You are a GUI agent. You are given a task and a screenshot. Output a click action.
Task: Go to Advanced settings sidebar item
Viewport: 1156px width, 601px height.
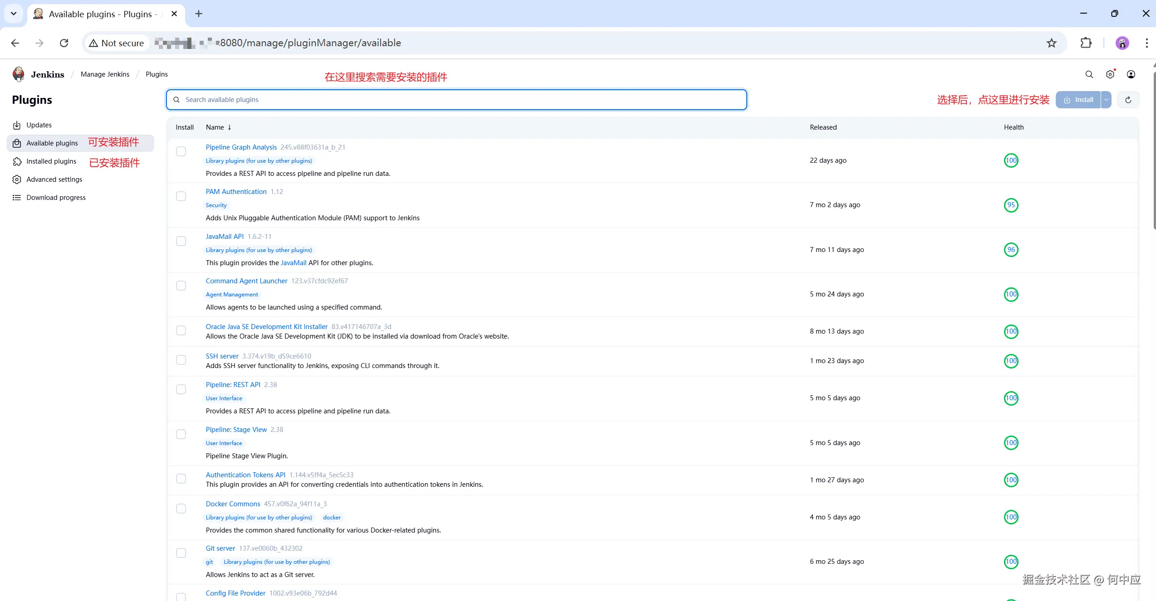click(x=54, y=179)
